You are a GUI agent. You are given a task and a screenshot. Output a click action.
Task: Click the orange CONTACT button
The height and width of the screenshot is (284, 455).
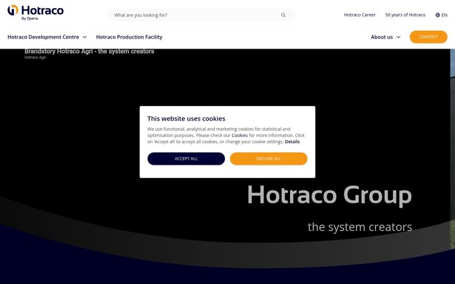[428, 37]
